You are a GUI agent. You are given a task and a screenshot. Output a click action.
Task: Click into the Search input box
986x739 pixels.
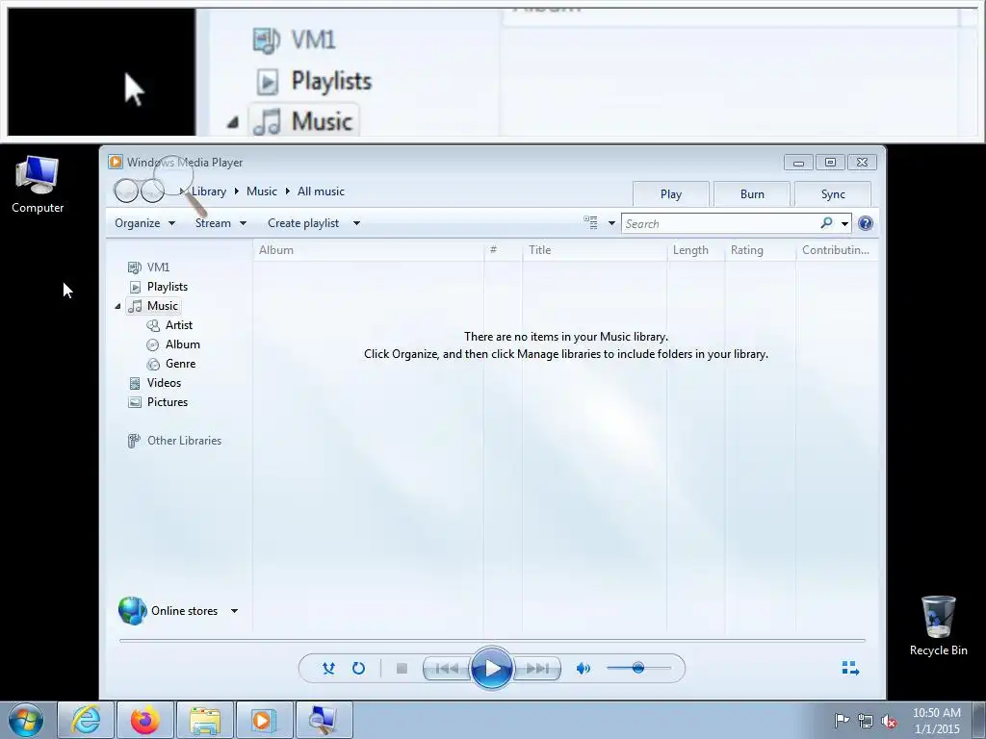click(720, 223)
